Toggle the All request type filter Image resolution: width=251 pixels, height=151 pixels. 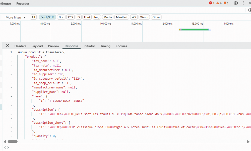tap(33, 17)
